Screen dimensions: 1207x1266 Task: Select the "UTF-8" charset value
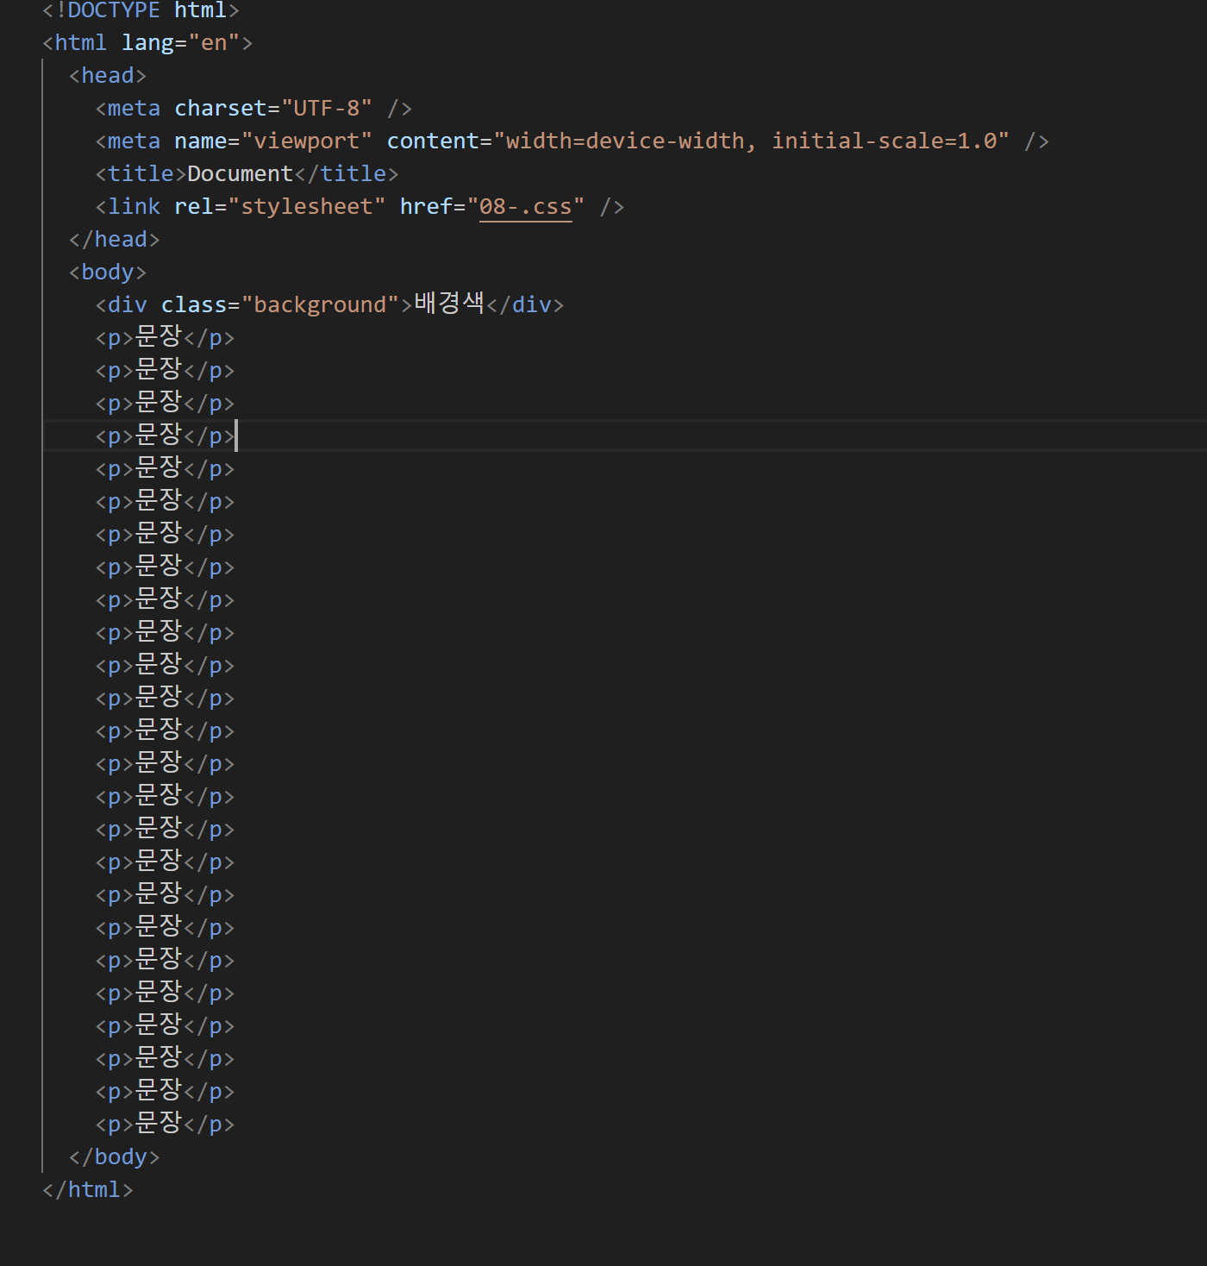coord(327,109)
